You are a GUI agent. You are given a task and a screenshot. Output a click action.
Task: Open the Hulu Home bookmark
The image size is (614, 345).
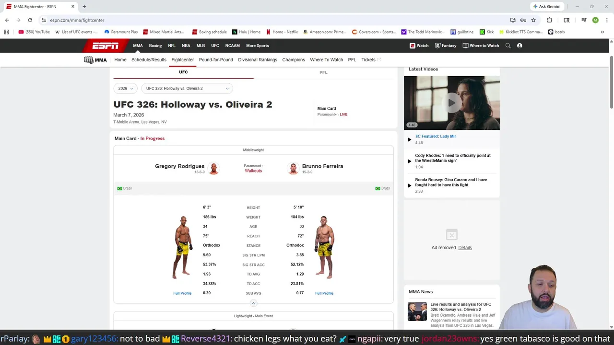click(246, 32)
